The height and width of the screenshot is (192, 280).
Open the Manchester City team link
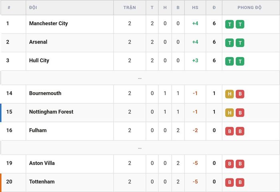(x=48, y=24)
